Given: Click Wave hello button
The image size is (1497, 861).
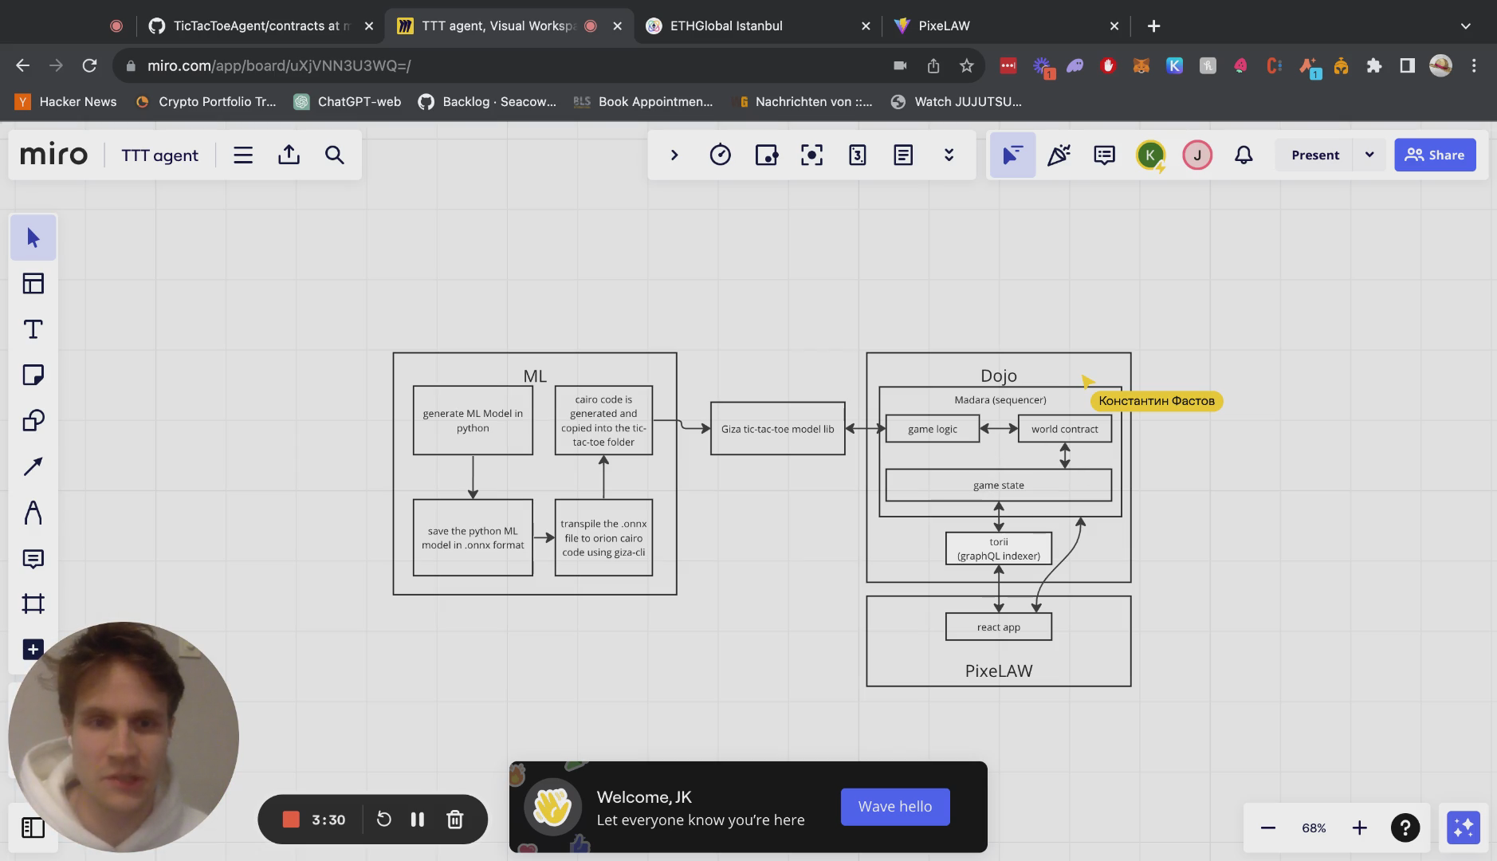Looking at the screenshot, I should [x=895, y=807].
